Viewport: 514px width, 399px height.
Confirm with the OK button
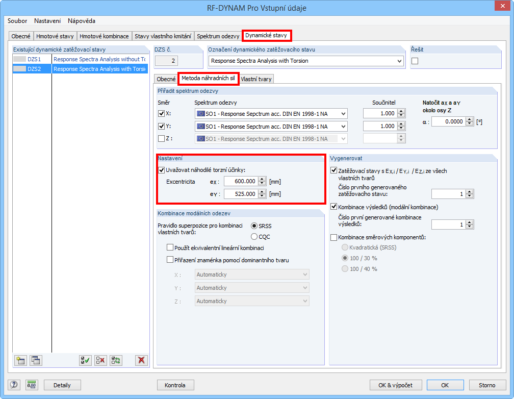pyautogui.click(x=445, y=385)
